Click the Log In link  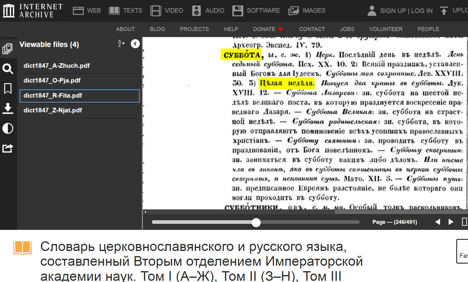tap(422, 11)
